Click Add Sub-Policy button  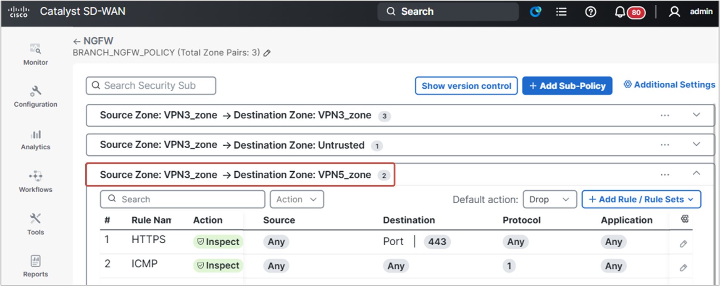567,86
